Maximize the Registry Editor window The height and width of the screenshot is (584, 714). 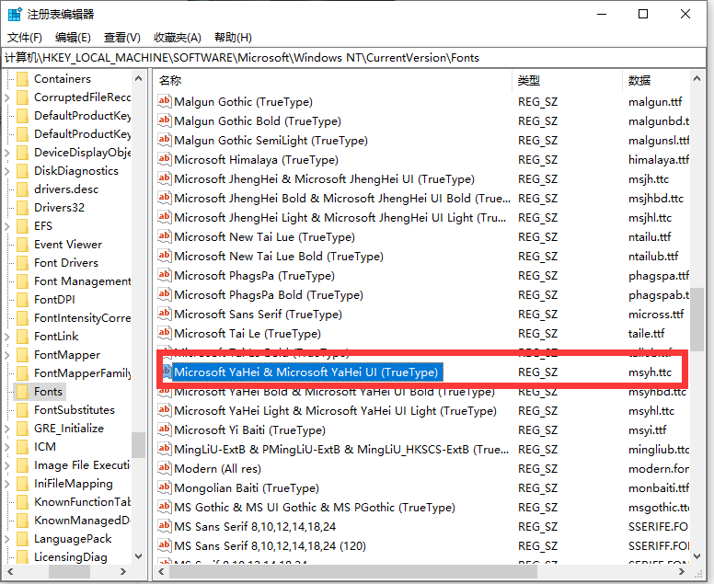point(643,14)
